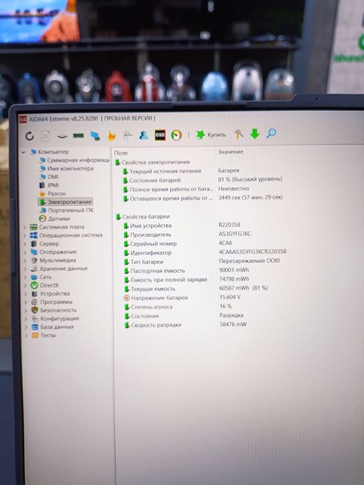Expand the DirectX node

tap(26, 285)
